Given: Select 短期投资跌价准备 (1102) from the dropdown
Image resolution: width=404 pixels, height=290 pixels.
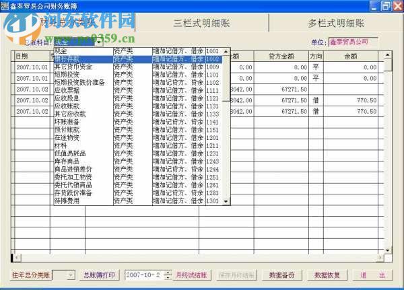Looking at the screenshot, I should 138,83.
